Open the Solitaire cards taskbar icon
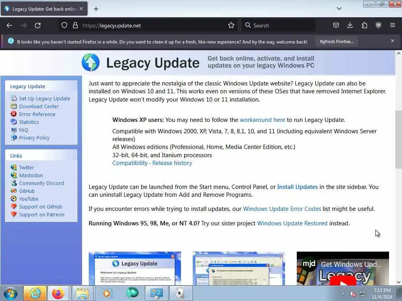 click(x=181, y=294)
